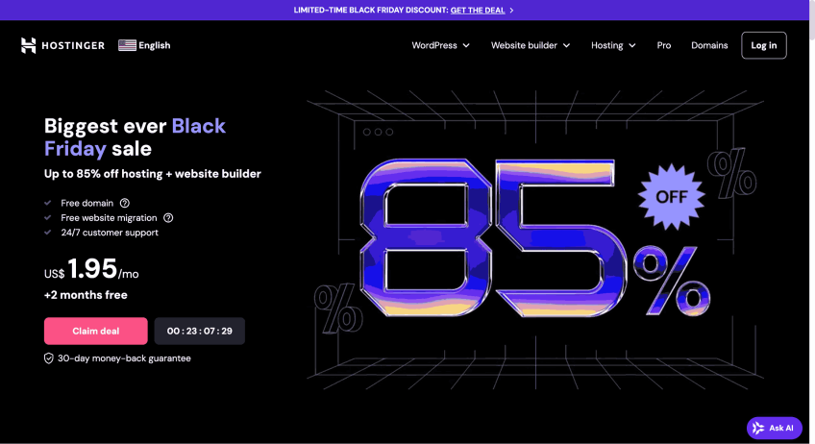
Task: Click the 30-day money-back guarantee text
Action: (x=124, y=358)
